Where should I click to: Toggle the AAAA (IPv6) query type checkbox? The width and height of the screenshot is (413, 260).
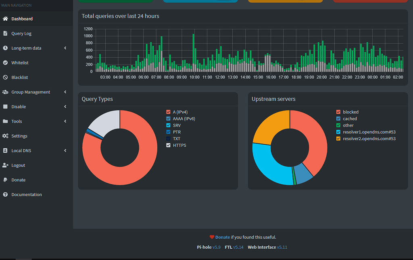pos(168,119)
